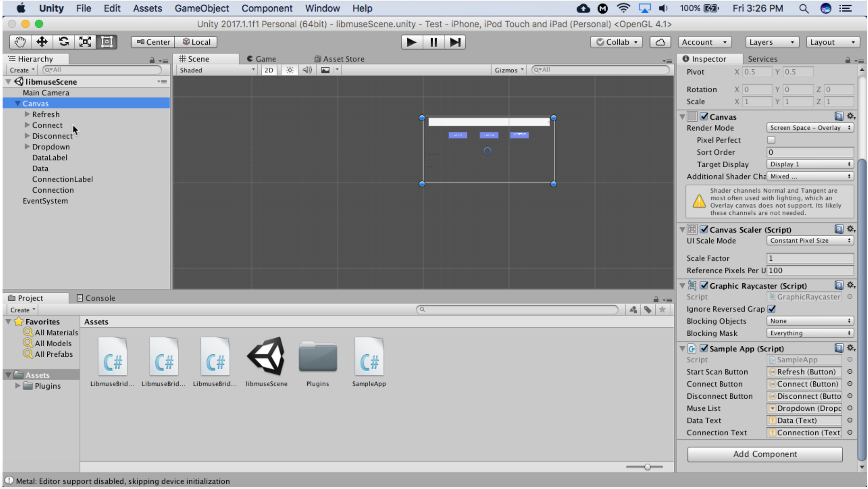868x489 pixels.
Task: Click the Add Component button
Action: tap(765, 454)
